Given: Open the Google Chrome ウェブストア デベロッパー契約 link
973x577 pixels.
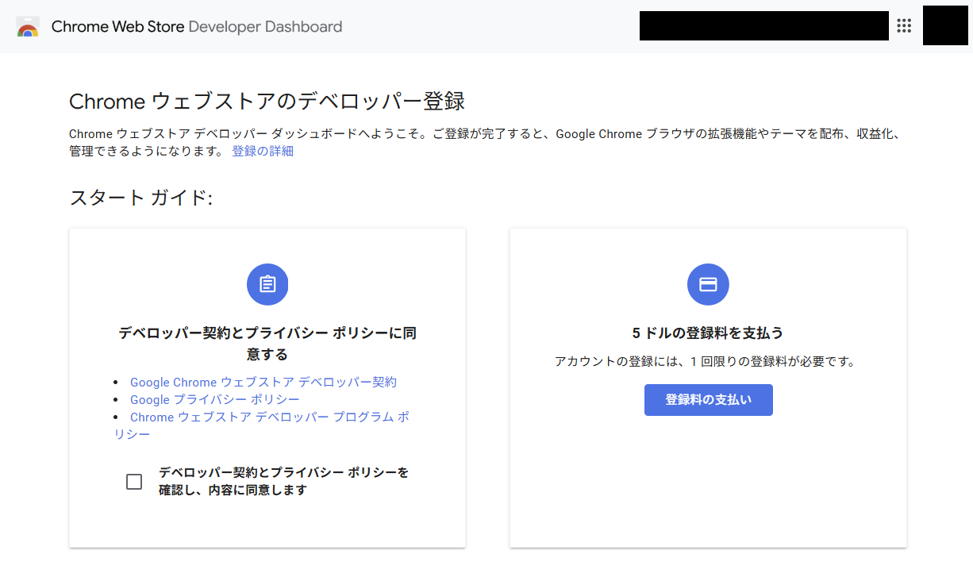Looking at the screenshot, I should [x=263, y=382].
